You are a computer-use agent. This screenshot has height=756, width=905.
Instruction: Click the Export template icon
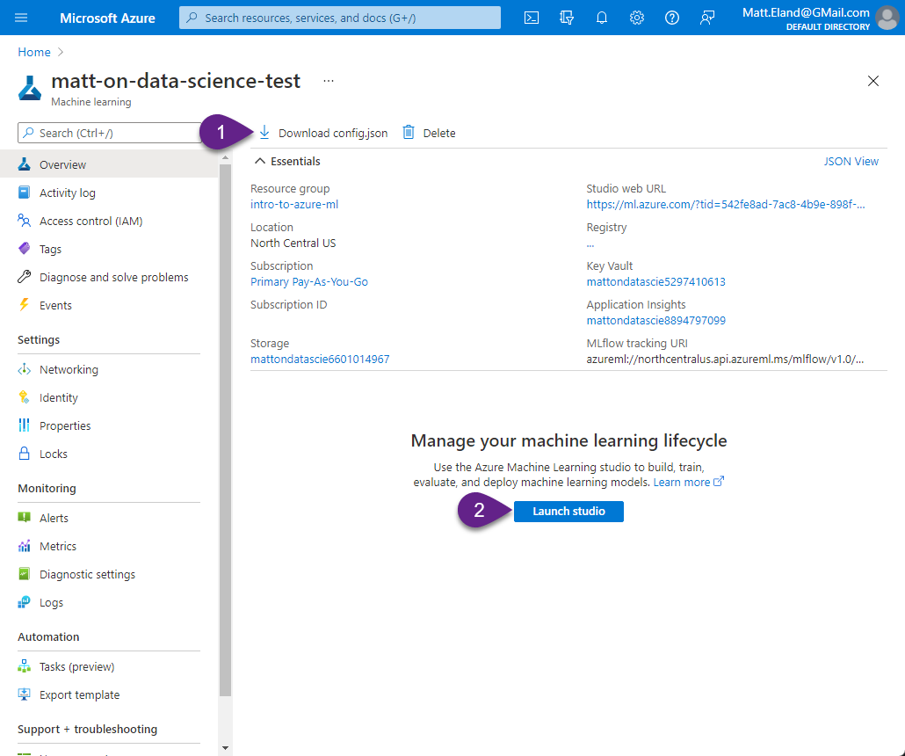point(25,694)
